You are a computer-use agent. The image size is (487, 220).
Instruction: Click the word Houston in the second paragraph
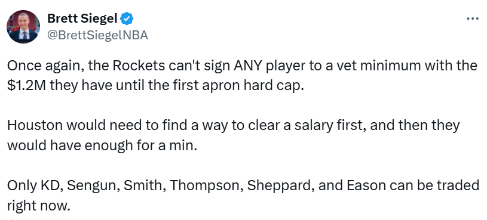pyautogui.click(x=35, y=126)
